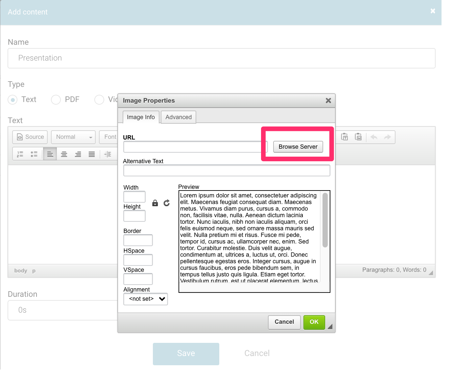Image resolution: width=455 pixels, height=383 pixels.
Task: Reset image size with the circular arrow
Action: click(x=167, y=203)
